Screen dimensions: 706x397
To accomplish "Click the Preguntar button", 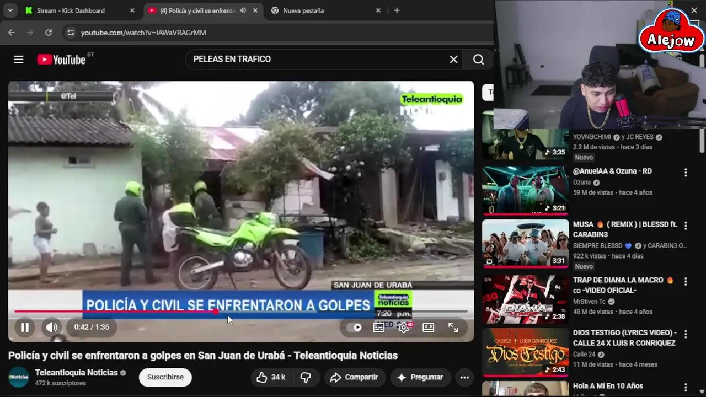I will point(420,377).
